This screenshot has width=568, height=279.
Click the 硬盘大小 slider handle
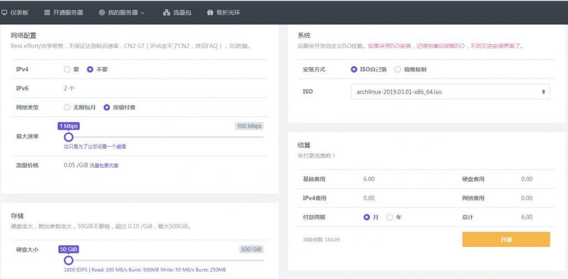[x=69, y=260]
